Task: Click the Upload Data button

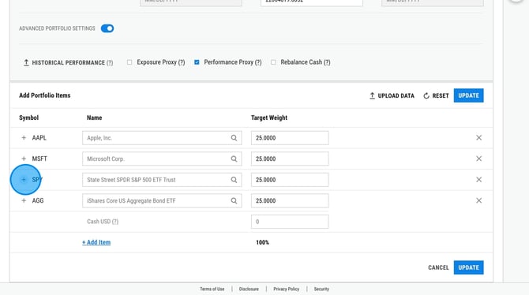Action: point(392,95)
